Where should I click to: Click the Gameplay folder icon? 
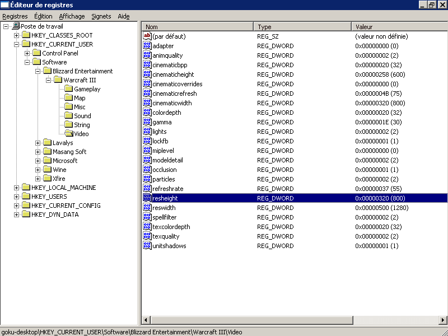[x=68, y=89]
